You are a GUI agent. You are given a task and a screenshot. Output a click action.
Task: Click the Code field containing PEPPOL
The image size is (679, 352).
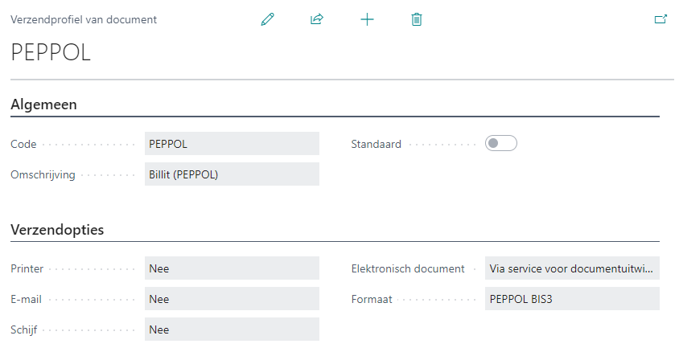233,144
